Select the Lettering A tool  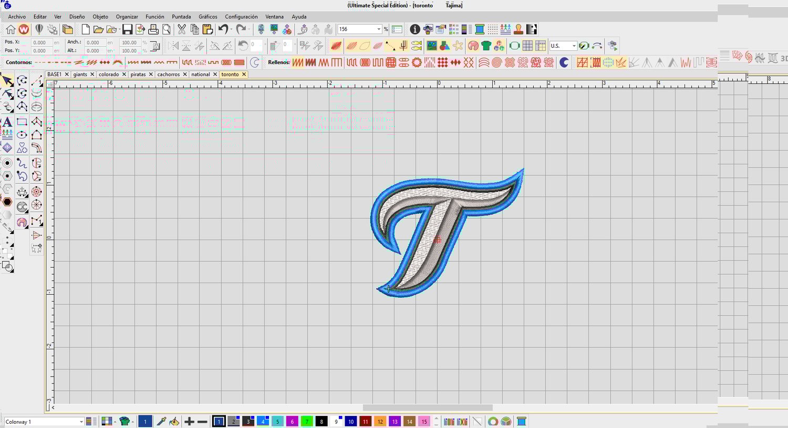tap(7, 122)
